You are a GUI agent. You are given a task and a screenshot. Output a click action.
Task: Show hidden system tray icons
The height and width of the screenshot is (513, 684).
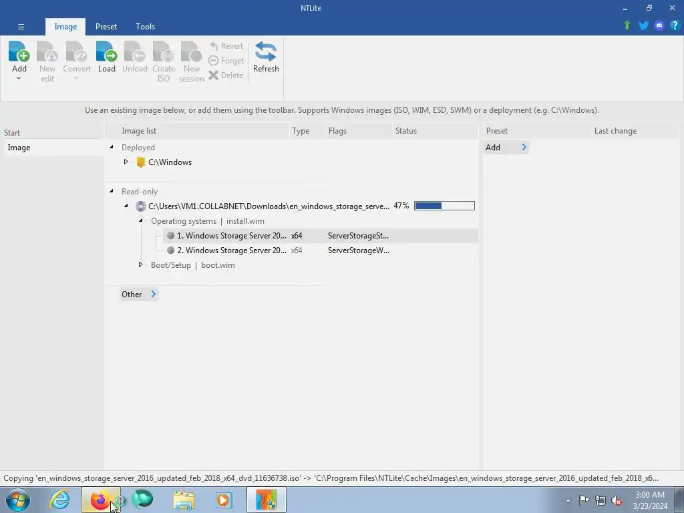(568, 500)
